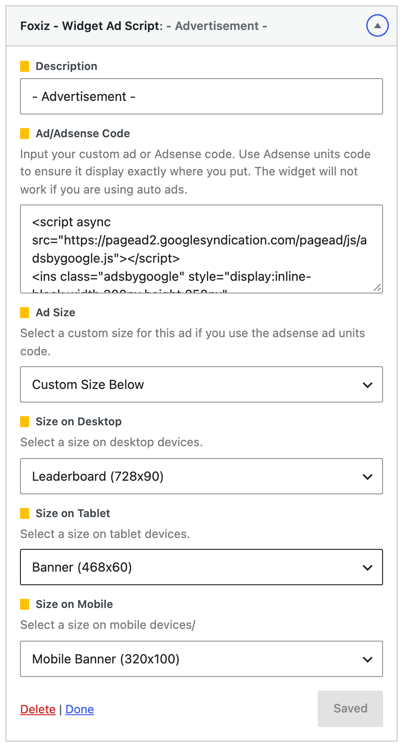The image size is (403, 747).
Task: Click inside the Ad/Adsense Code textarea
Action: [201, 249]
